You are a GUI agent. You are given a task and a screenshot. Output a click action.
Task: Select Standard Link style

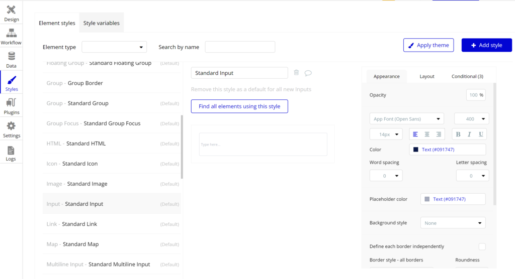(112, 224)
